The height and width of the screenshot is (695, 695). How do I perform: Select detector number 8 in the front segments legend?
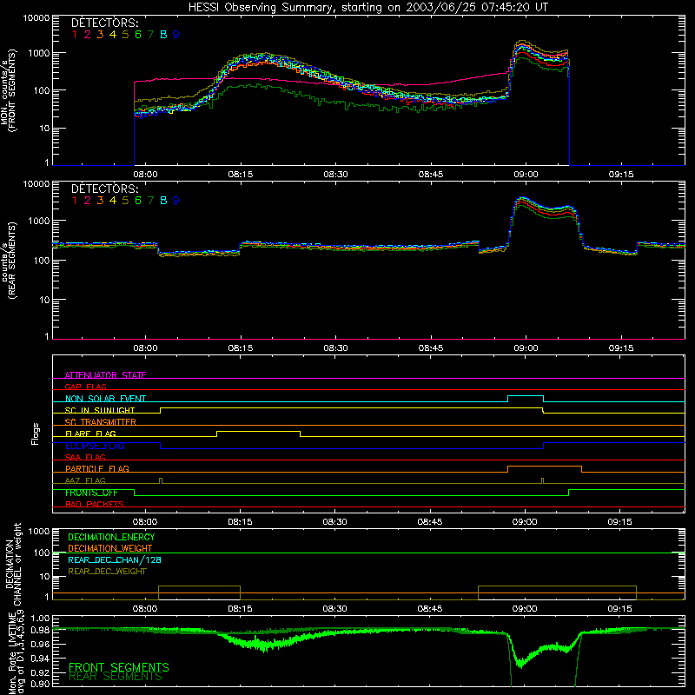pyautogui.click(x=163, y=35)
